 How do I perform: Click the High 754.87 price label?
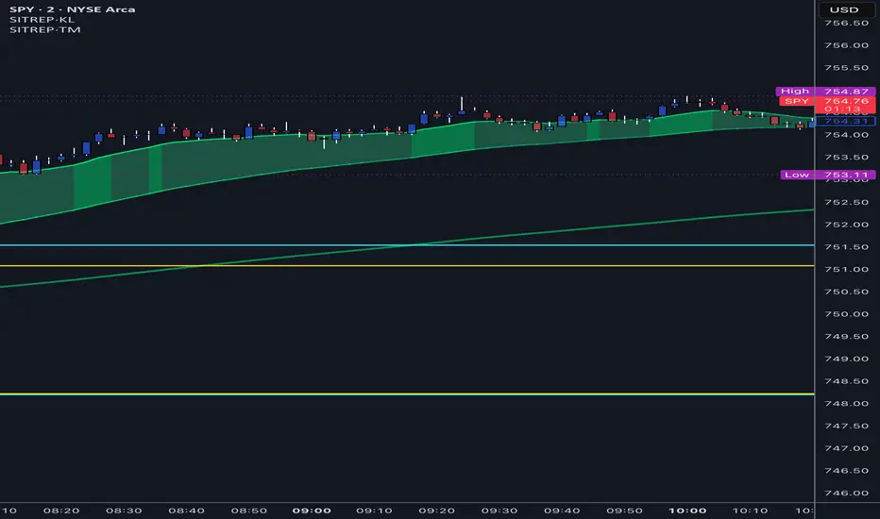tap(825, 91)
